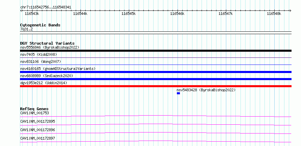301x146 pixels.
Task: Click the Cytogenetic Bands track heading
Action: pos(40,25)
